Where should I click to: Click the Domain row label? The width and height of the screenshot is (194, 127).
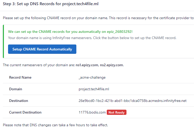(x=16, y=89)
